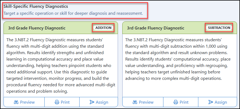Choose the Assign label on the Subtraction diagnostic
240x109 pixels.
coord(221,102)
